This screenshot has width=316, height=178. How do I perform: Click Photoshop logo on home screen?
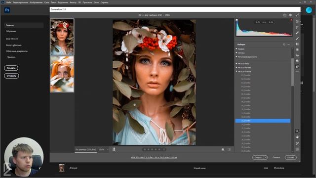click(7, 10)
